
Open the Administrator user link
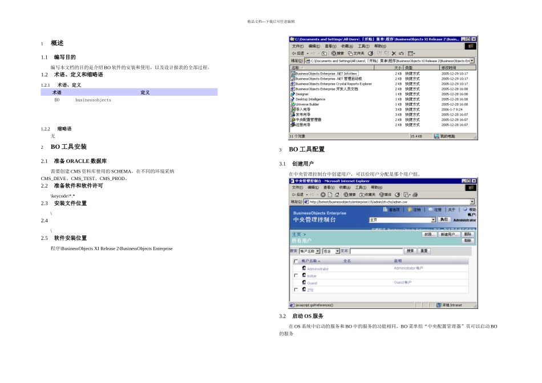coord(318,268)
